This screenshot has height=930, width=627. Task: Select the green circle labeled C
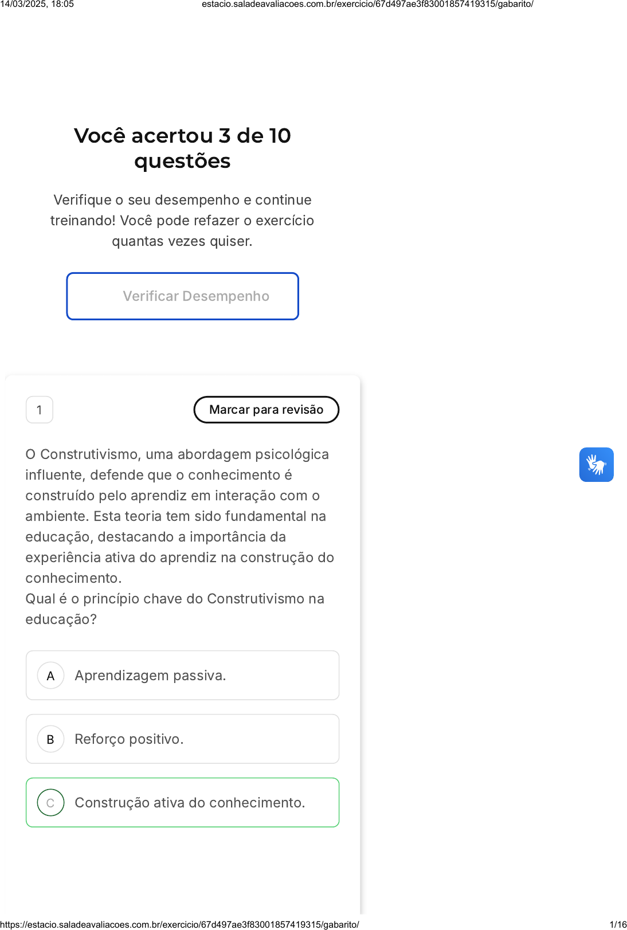point(50,803)
